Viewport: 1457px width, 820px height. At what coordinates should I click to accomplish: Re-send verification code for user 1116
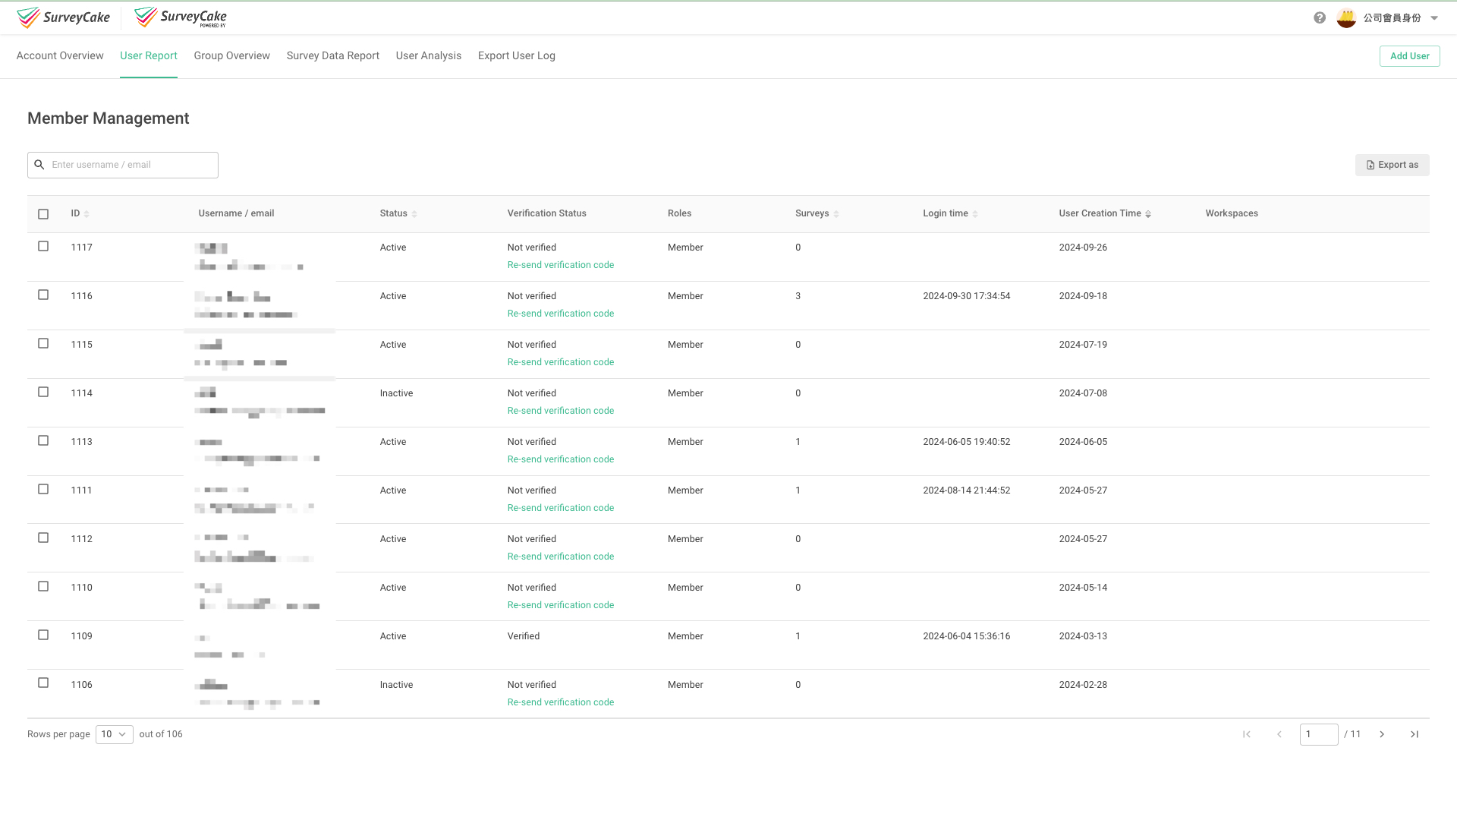coord(560,314)
